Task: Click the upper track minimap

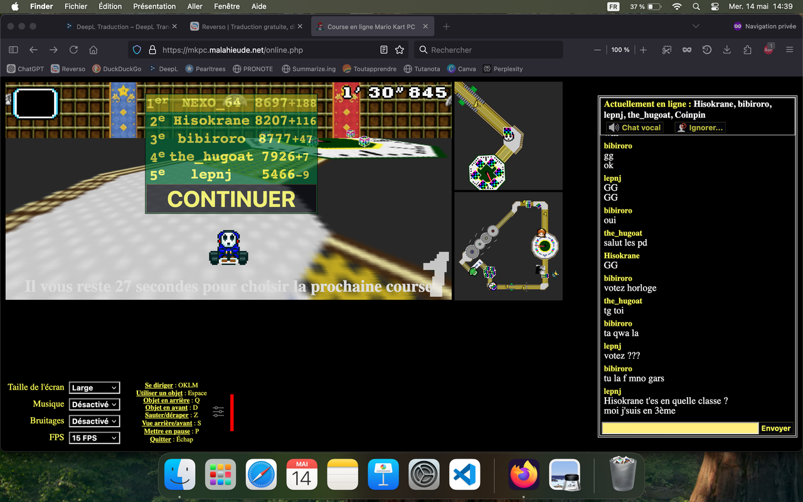Action: 508,136
